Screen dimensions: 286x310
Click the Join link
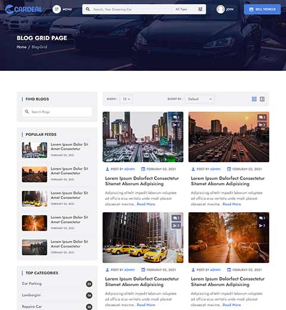[230, 9]
